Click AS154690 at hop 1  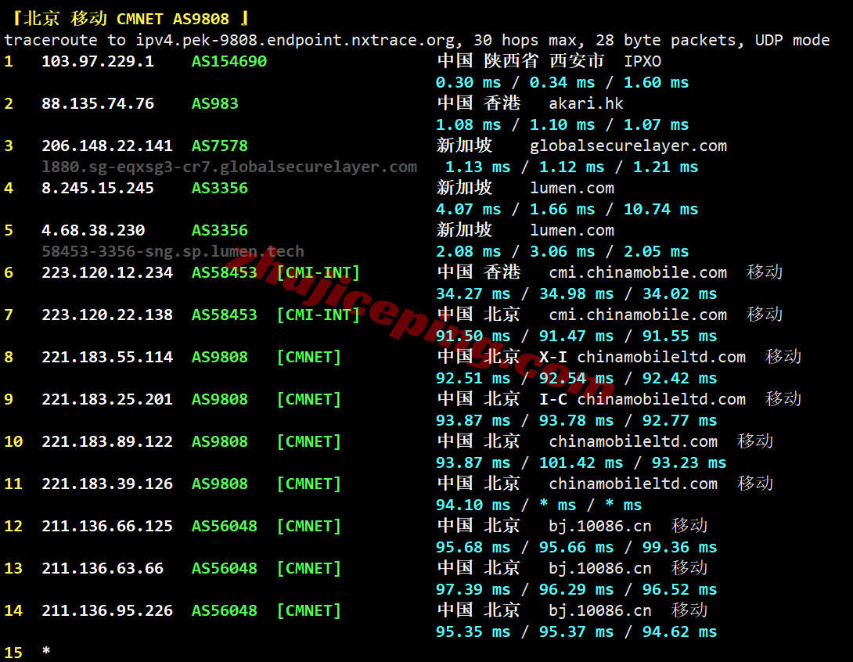coord(229,61)
